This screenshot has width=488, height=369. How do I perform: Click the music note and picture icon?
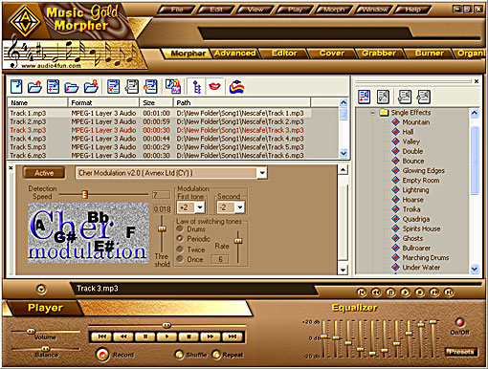(173, 86)
